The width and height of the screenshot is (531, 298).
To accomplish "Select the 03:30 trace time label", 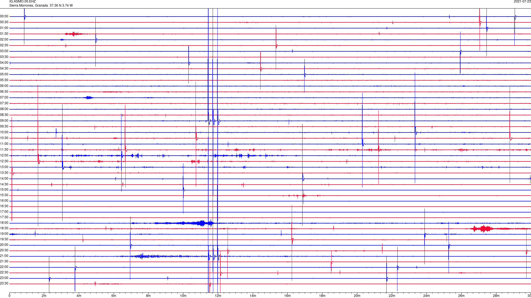I will pos(4,57).
